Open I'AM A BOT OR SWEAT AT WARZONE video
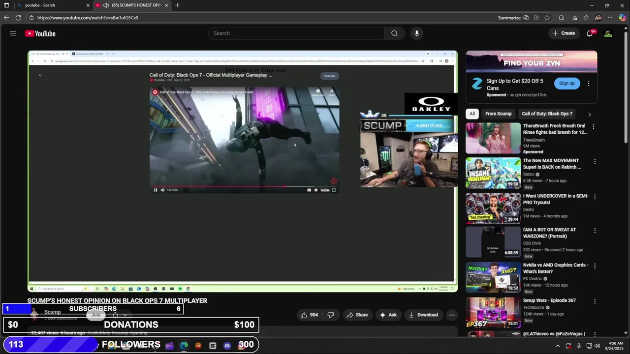Screen dimensions: 630x354 tap(549, 233)
